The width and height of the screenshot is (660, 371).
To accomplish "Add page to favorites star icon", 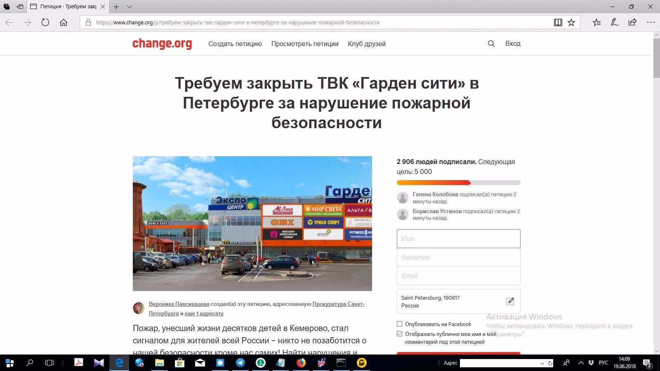I will 571,23.
